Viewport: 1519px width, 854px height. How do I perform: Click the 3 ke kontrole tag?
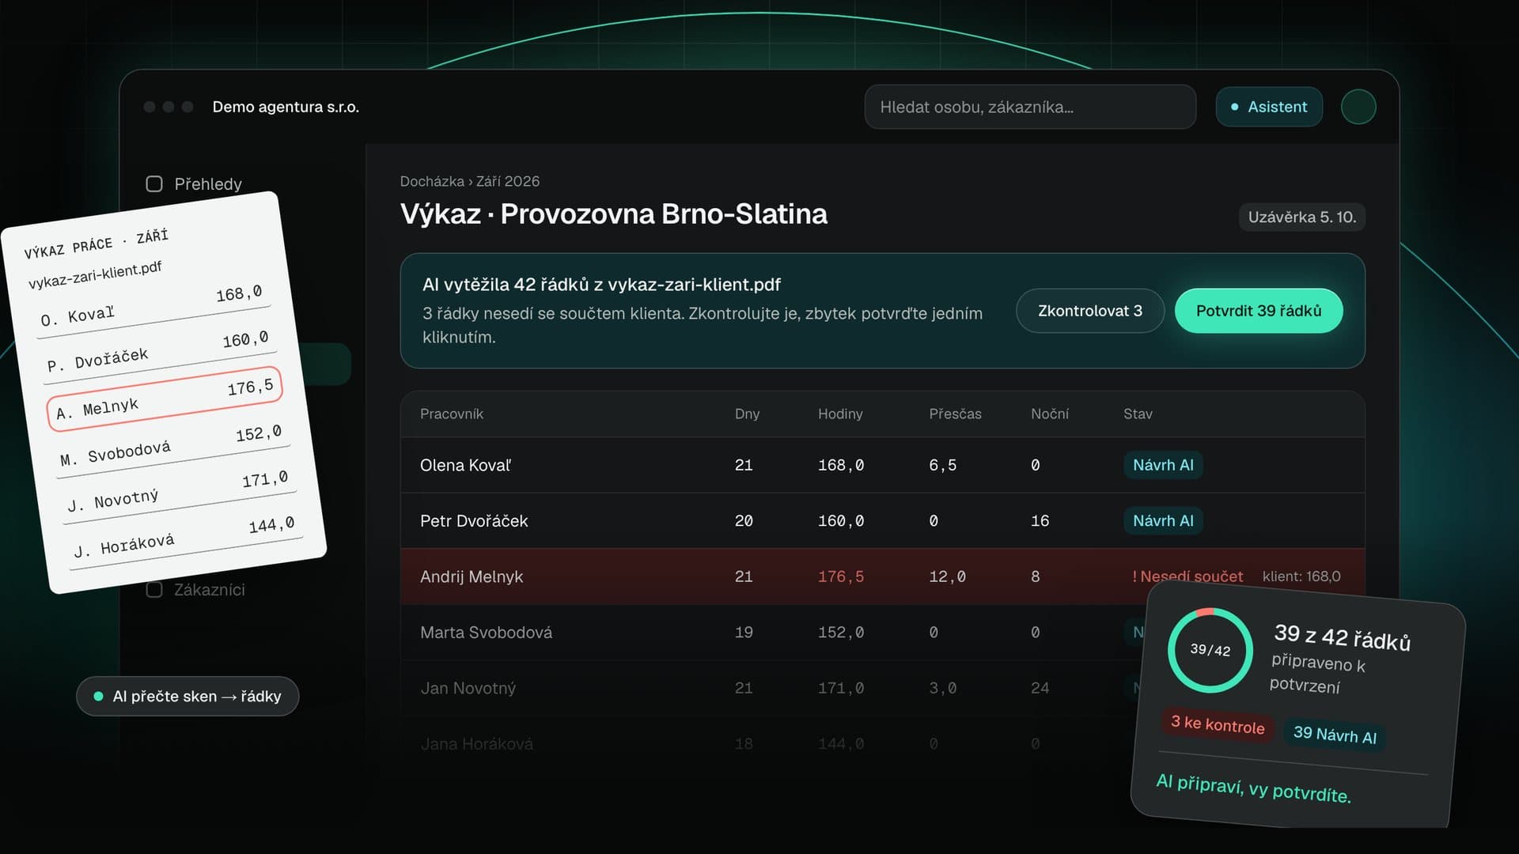[x=1218, y=724]
